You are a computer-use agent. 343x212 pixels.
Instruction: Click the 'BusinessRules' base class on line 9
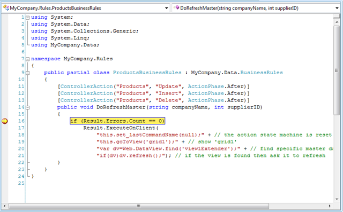coord(262,73)
